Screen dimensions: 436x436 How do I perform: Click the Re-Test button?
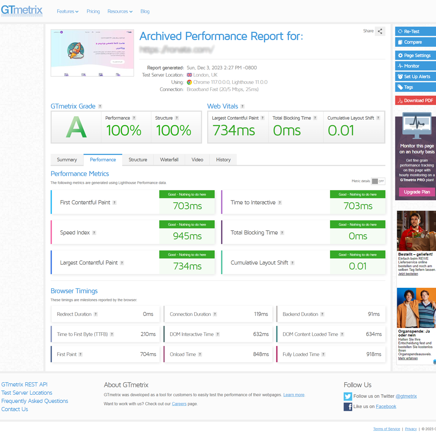tap(416, 31)
